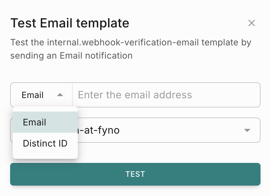Choose Distinct ID from the dropdown list
This screenshot has height=196, width=270.
(45, 143)
